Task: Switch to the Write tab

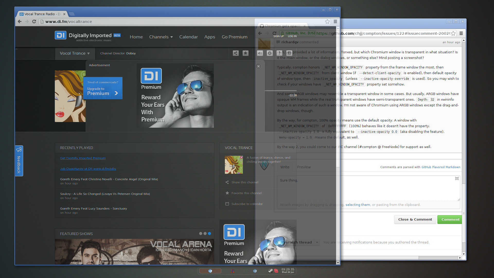Action: pos(285,167)
